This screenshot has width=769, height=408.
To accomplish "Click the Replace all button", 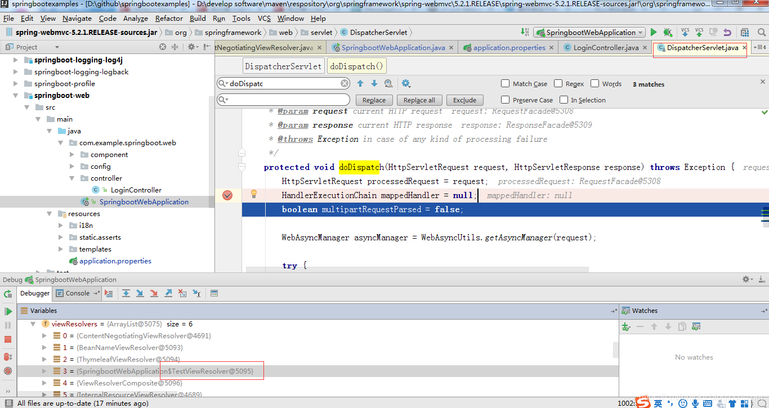I will click(419, 100).
